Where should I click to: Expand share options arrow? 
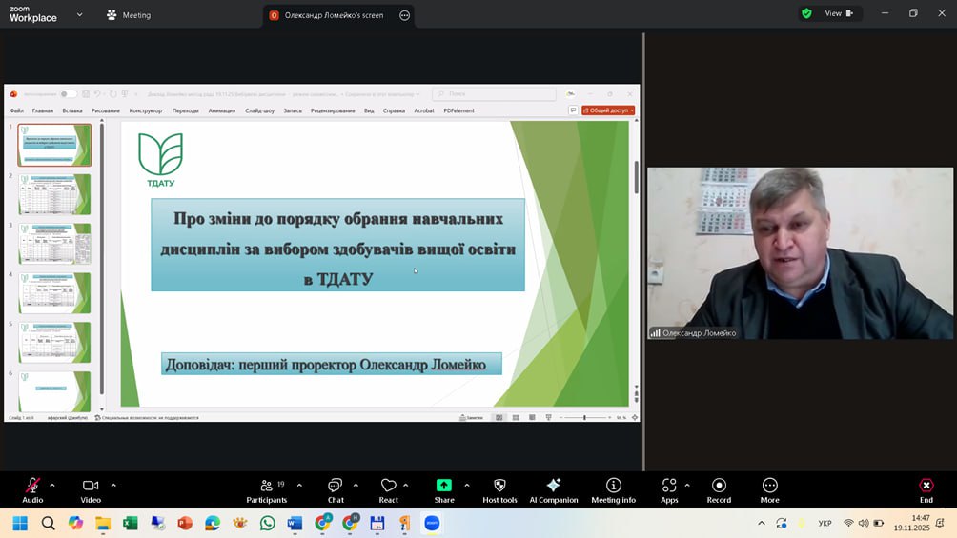click(467, 486)
